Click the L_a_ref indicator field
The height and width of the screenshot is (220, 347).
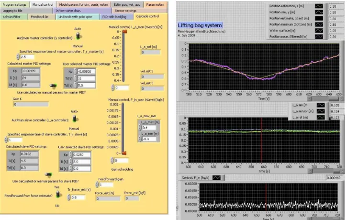click(x=150, y=53)
